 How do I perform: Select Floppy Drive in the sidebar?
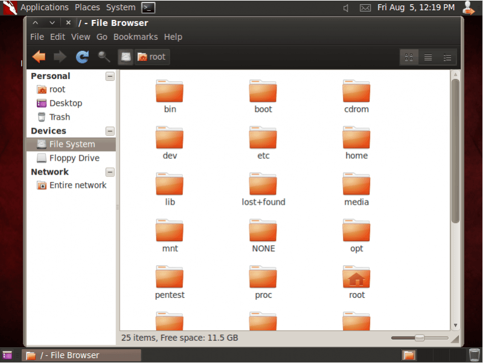[x=71, y=158]
